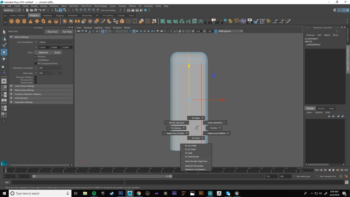Switch to the Sculpting shelf tab

(47, 16)
